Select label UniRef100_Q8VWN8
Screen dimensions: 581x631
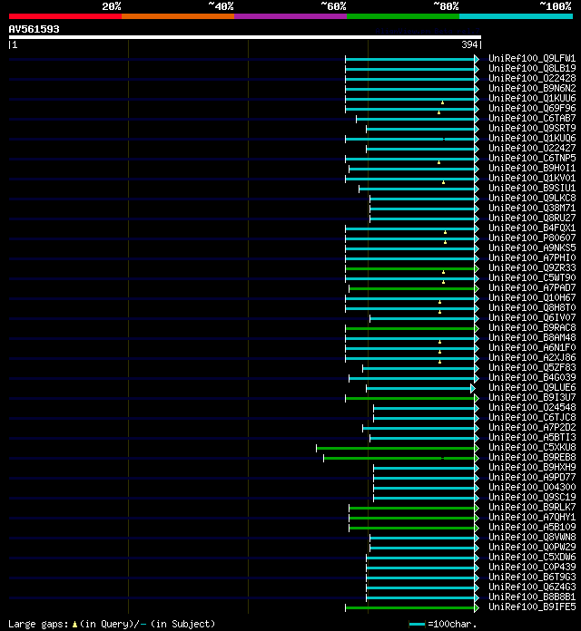tap(532, 538)
